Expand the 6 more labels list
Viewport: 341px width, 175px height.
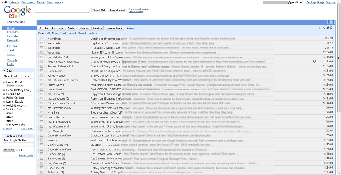pos(12,54)
